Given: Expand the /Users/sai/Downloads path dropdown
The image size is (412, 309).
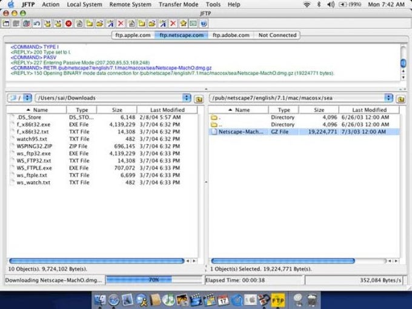Looking at the screenshot, I should [x=187, y=98].
